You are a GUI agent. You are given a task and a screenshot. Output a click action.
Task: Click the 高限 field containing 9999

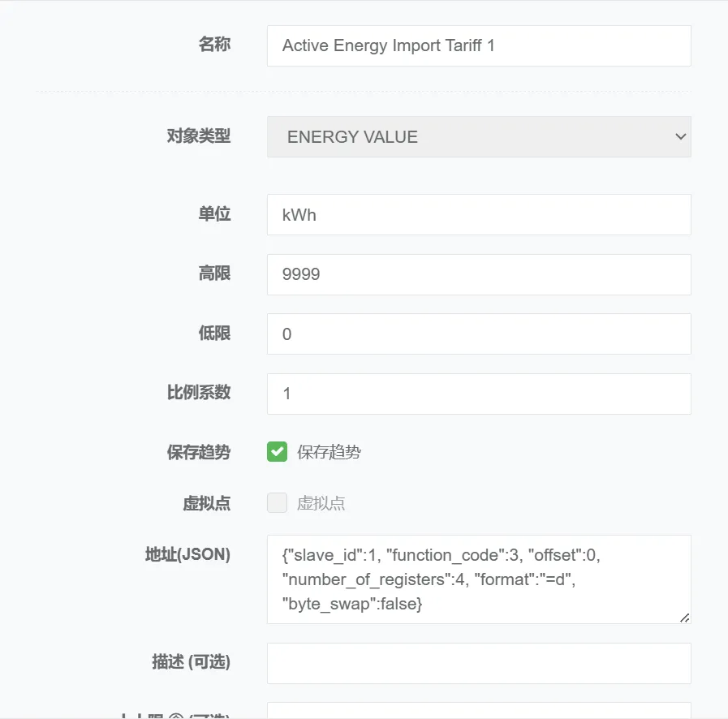[479, 274]
